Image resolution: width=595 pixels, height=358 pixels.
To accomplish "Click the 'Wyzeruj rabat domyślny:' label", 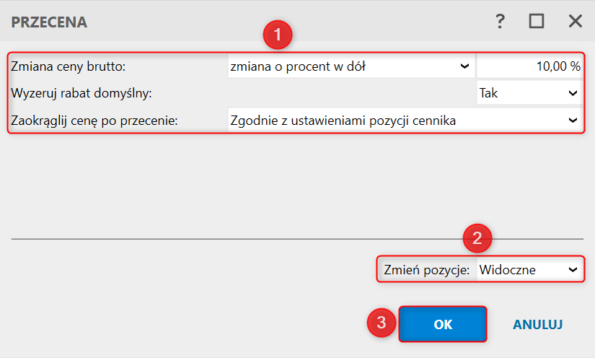I will click(81, 93).
